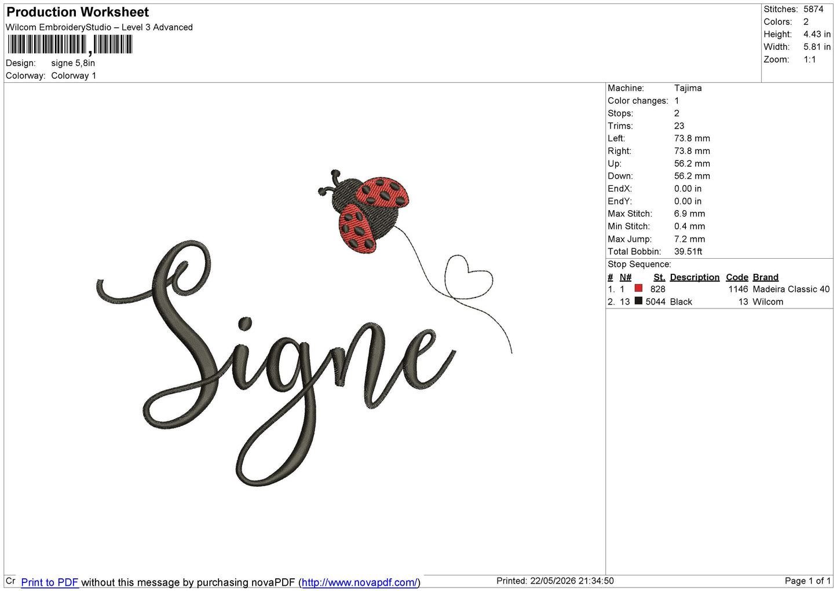Click the design name 'signe 5,8in'
Viewport: 837px width, 591px height.
click(73, 63)
